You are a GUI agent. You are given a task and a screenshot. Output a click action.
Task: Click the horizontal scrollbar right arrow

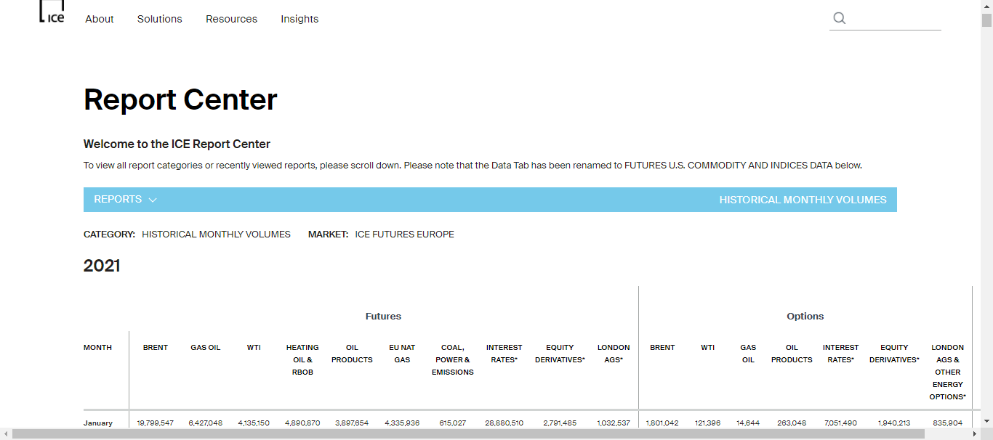(x=974, y=433)
